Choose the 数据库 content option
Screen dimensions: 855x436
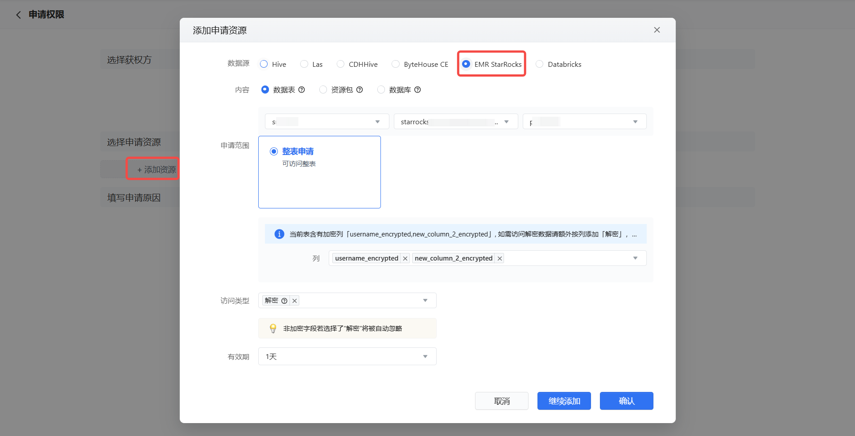pos(381,90)
